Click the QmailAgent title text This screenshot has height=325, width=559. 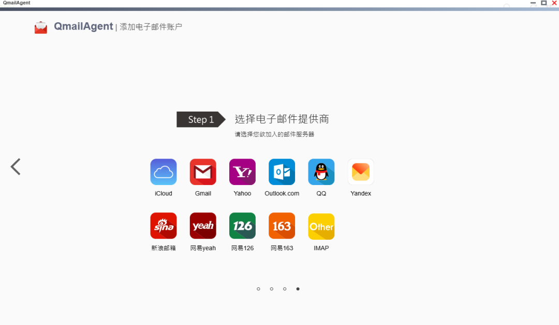pos(83,26)
